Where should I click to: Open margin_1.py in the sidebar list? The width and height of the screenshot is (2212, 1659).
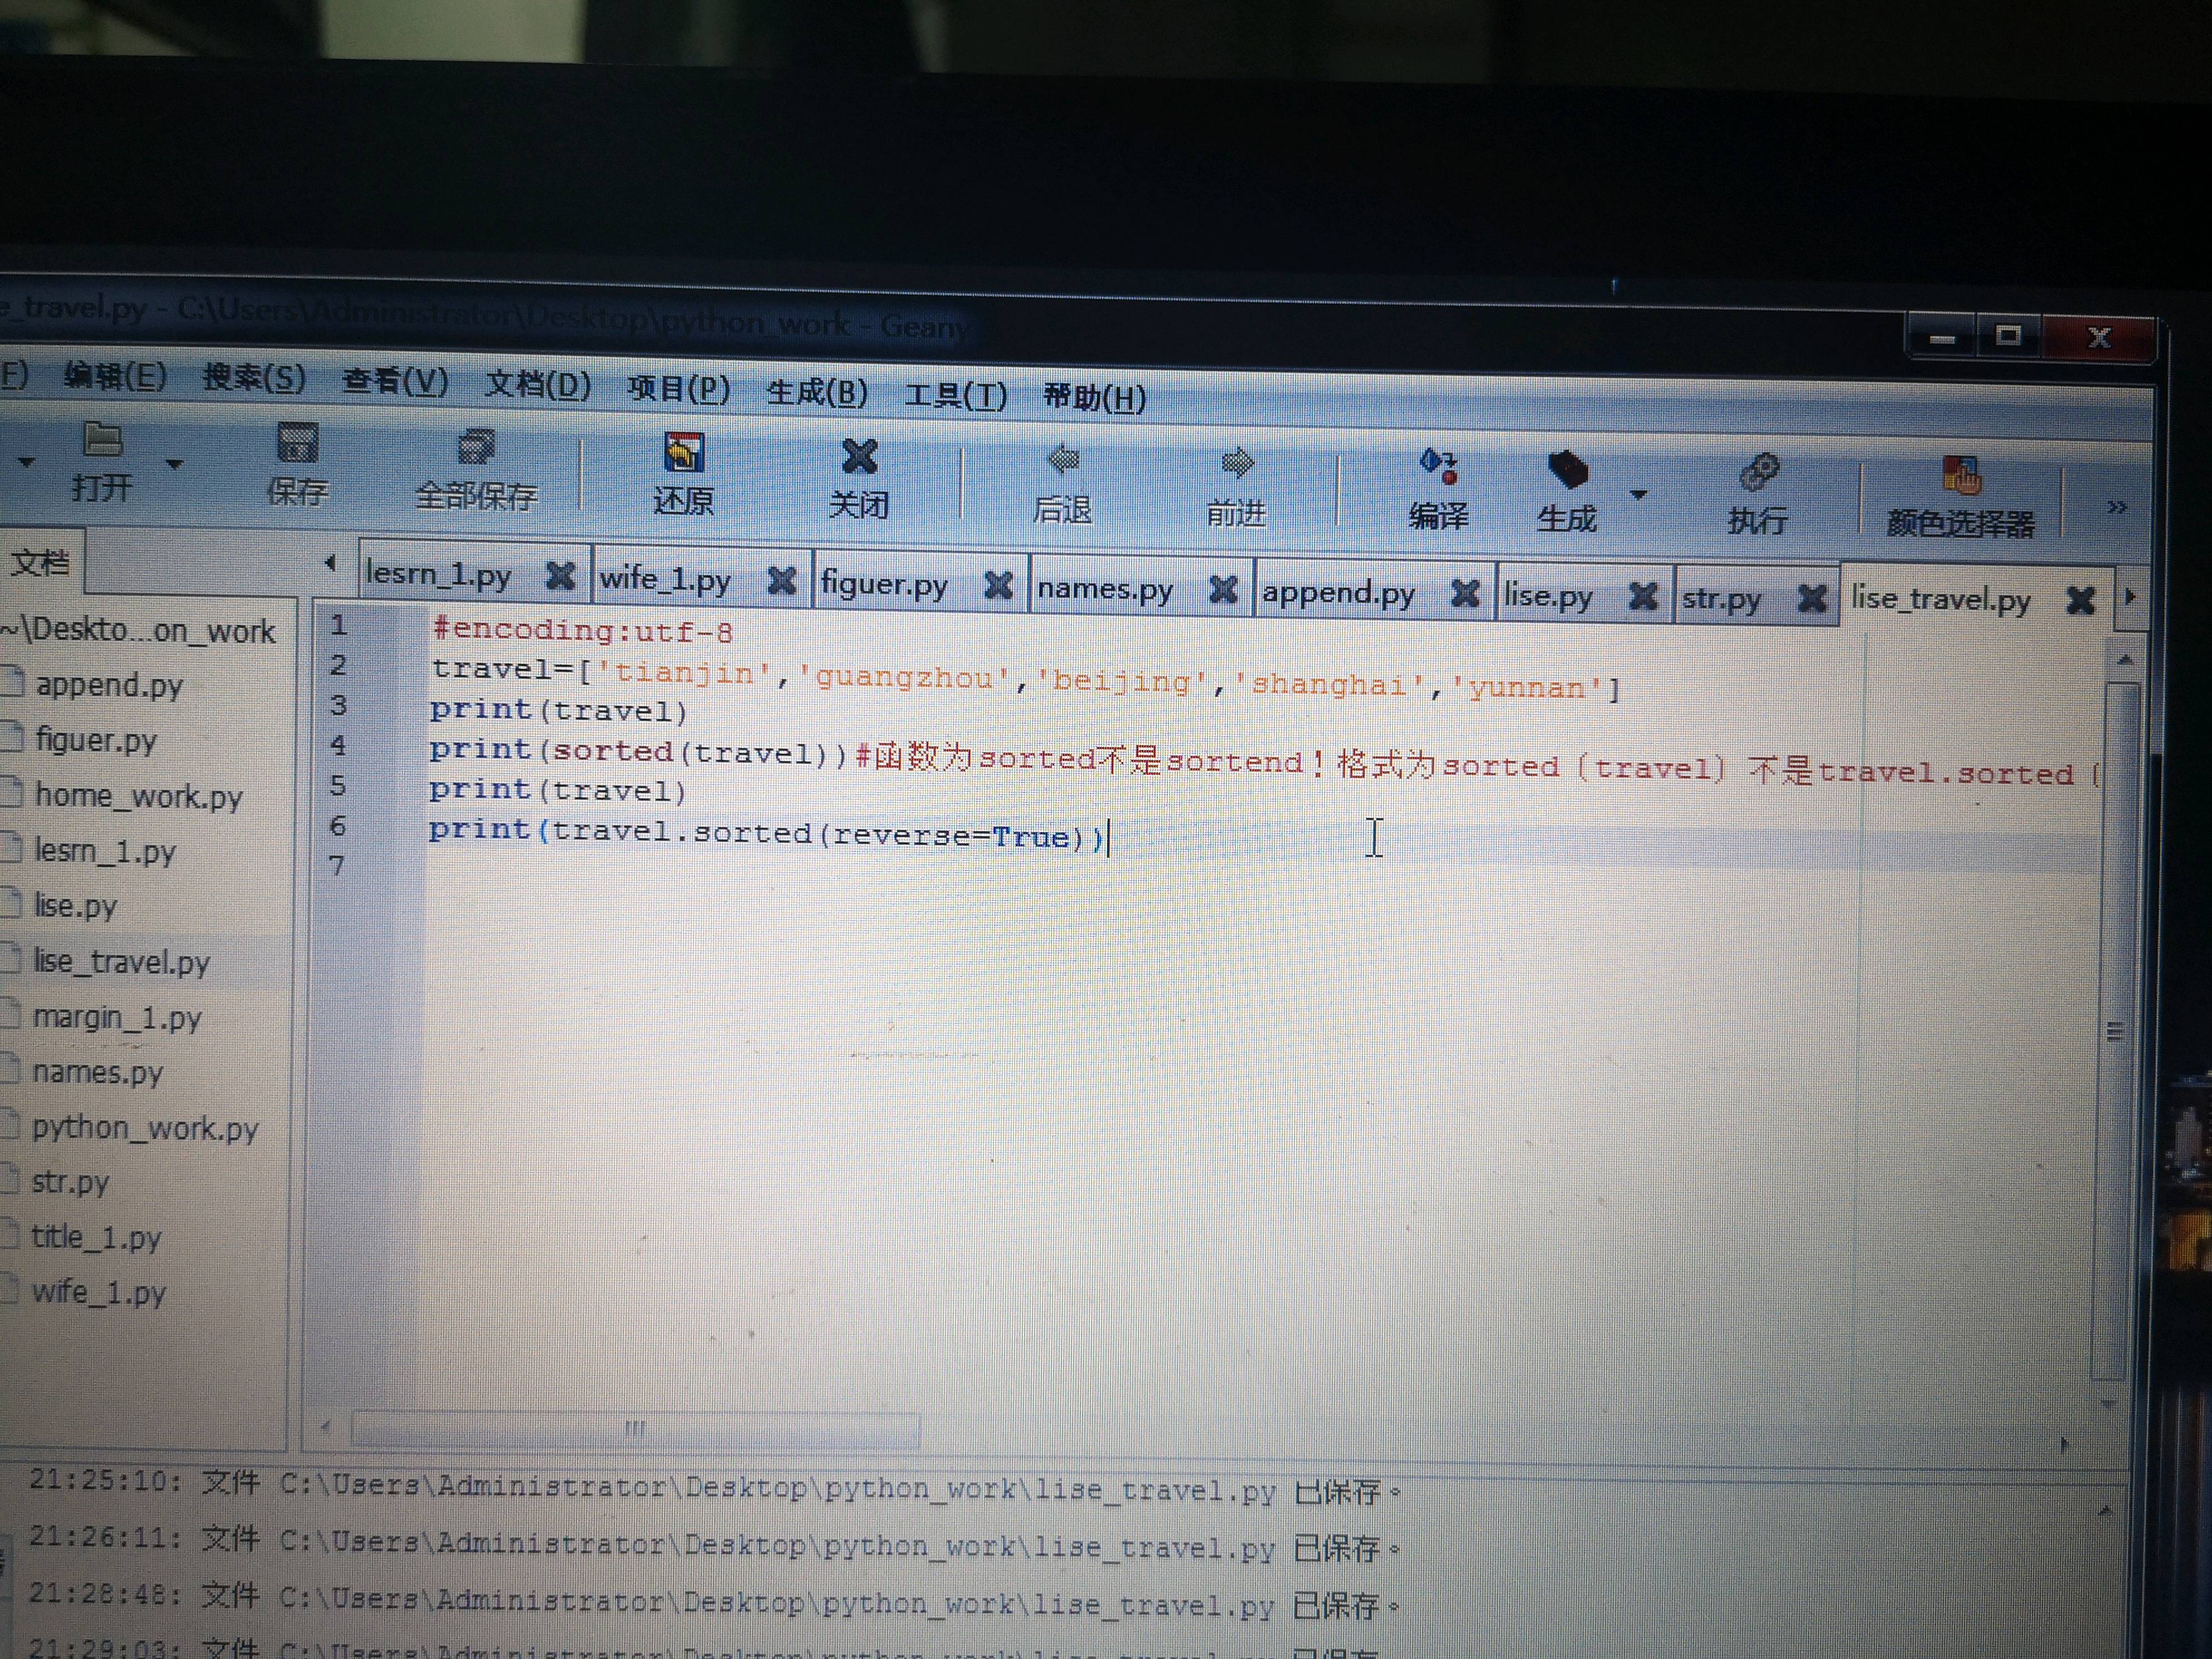[x=117, y=1018]
